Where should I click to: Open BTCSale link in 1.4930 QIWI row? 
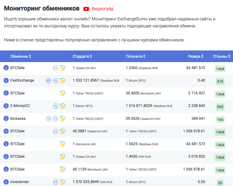(x=17, y=157)
